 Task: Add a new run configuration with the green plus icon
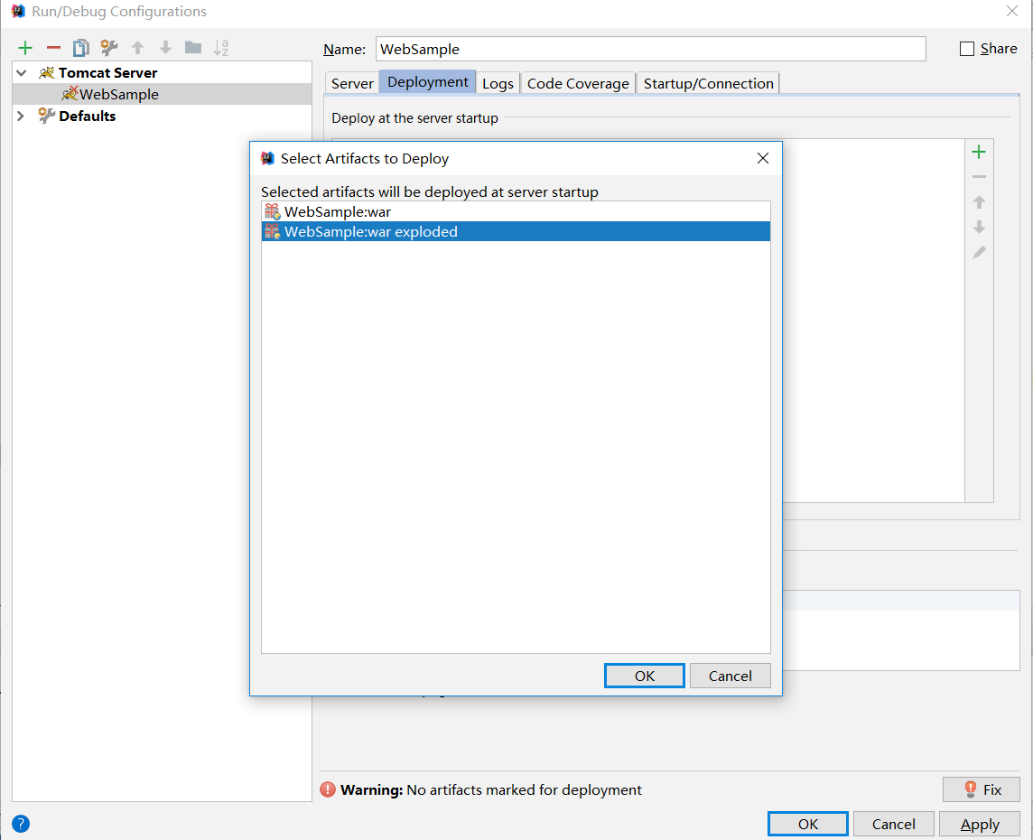pos(25,48)
